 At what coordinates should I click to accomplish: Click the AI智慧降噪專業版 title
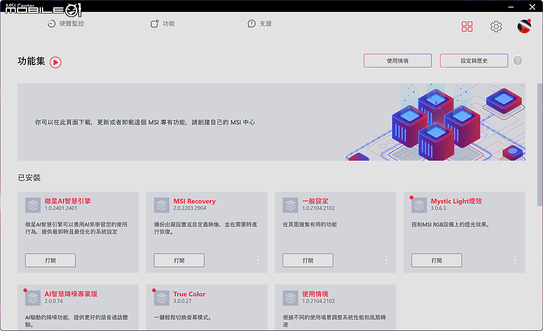tap(71, 294)
